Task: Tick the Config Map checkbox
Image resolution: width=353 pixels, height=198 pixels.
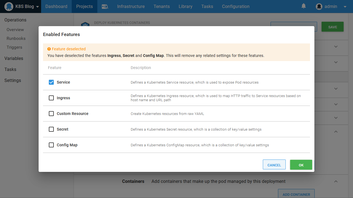Action: coord(51,145)
